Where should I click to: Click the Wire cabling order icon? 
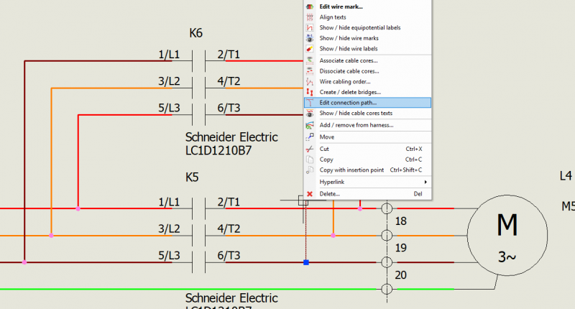(310, 82)
